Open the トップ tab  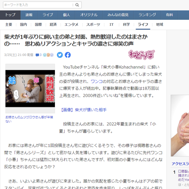(x=10, y=15)
